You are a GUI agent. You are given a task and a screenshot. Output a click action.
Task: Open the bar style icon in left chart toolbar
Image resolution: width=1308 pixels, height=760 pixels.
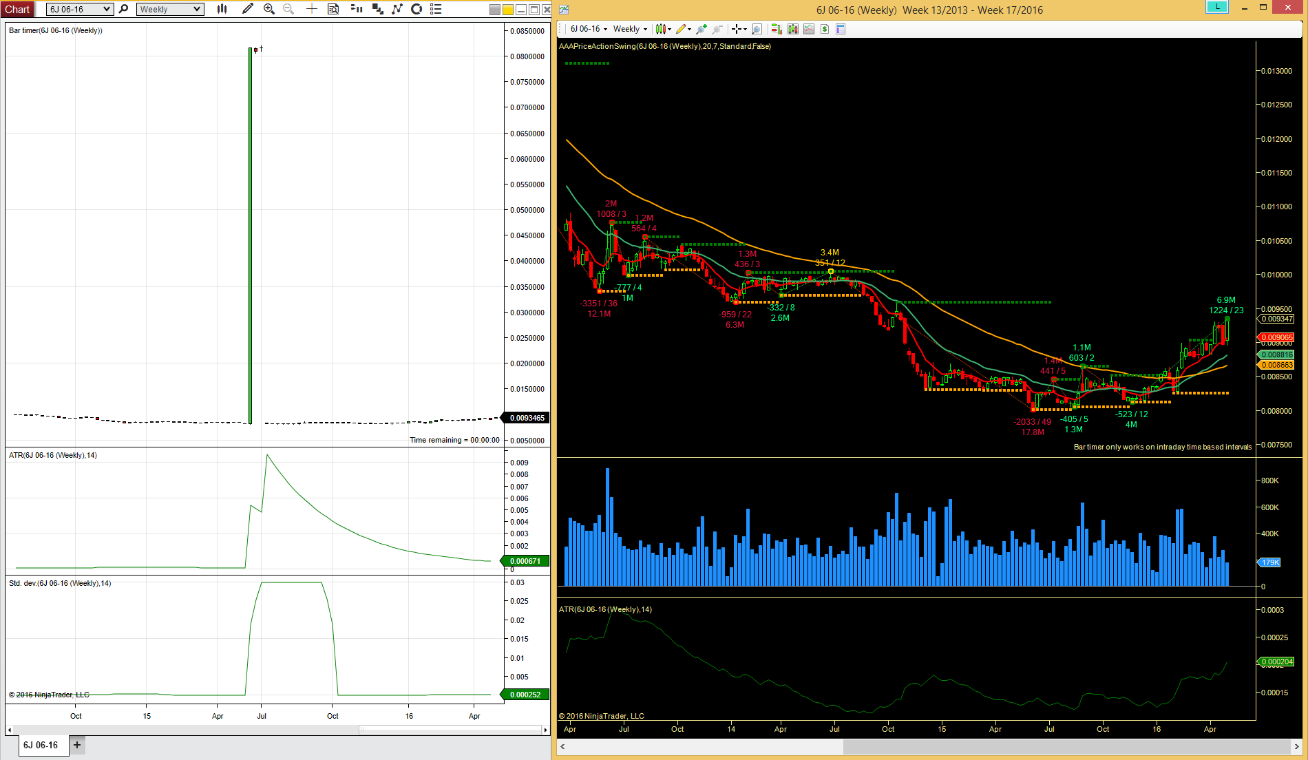[x=222, y=9]
